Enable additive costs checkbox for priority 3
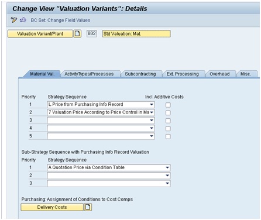 (168, 121)
